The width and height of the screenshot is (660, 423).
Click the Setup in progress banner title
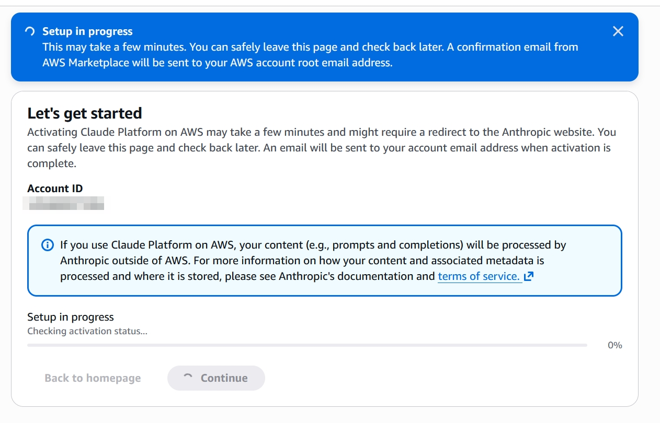click(x=87, y=31)
